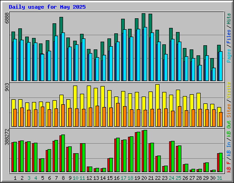Click the 'kB F' legend label

229,167
